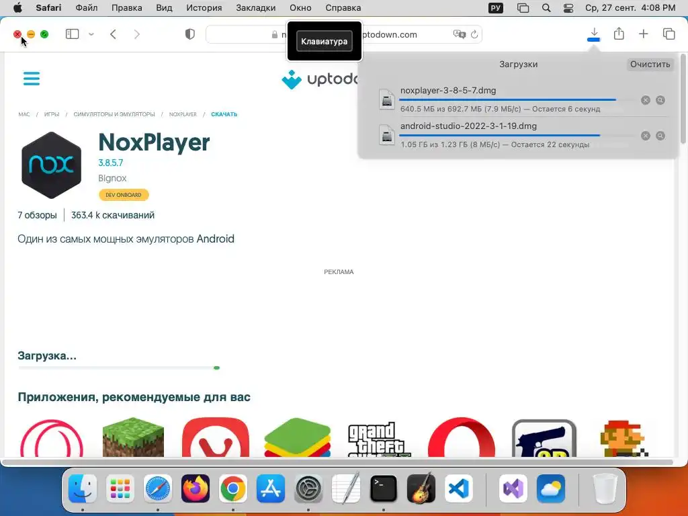Switch the РУ keyboard input source

[496, 8]
